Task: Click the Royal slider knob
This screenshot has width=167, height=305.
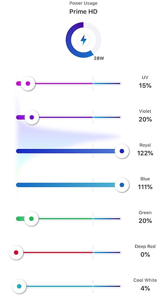Action: (x=122, y=151)
